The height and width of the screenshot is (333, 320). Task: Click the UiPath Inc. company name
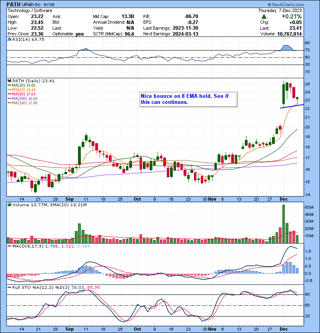pos(32,4)
